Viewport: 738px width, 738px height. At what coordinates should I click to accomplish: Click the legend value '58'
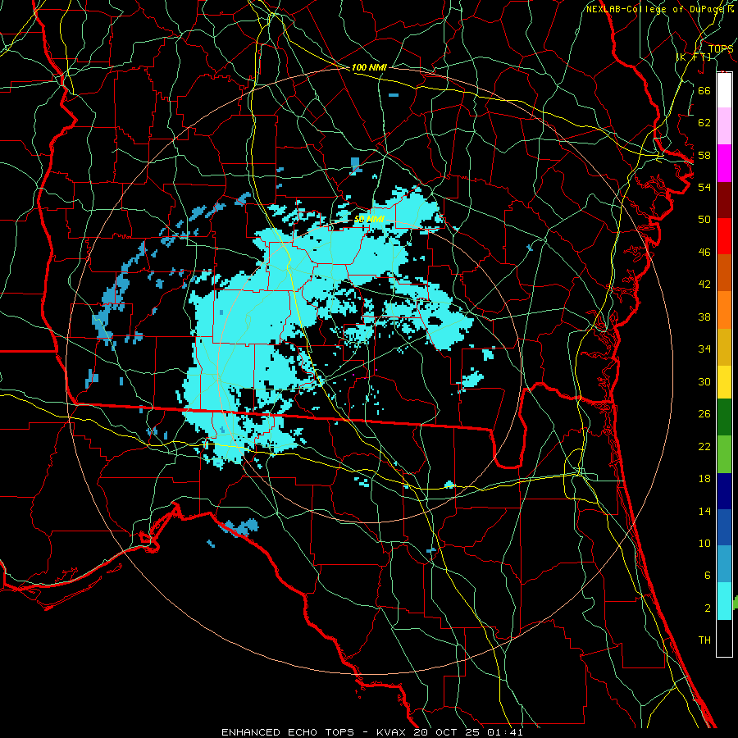click(704, 155)
